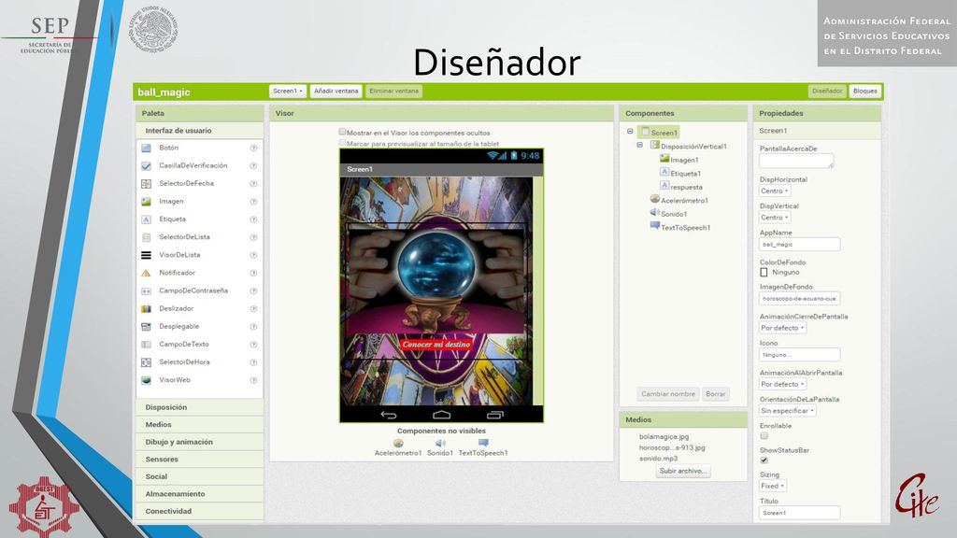Choose the Desplegable palette icon
The height and width of the screenshot is (538, 957).
146,327
